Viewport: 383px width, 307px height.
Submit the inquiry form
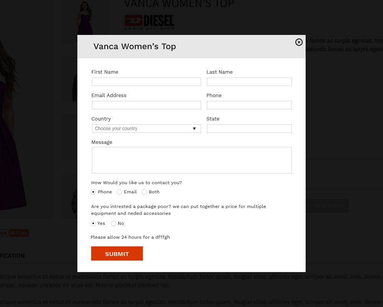(117, 253)
